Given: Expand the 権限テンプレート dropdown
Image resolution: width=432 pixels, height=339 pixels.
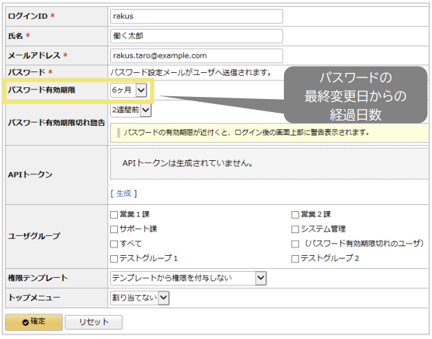Looking at the screenshot, I should pyautogui.click(x=188, y=278).
